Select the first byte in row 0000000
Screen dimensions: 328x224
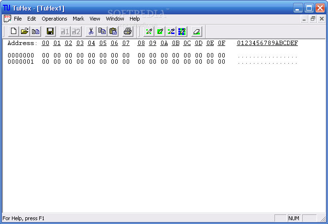(45, 56)
